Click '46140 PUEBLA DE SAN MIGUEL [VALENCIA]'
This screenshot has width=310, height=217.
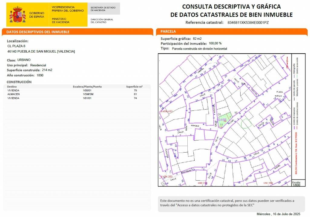point(41,51)
